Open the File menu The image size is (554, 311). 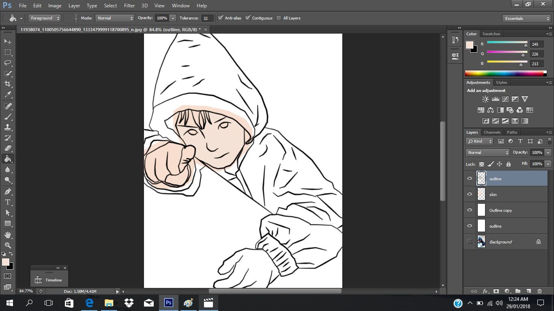(x=23, y=6)
